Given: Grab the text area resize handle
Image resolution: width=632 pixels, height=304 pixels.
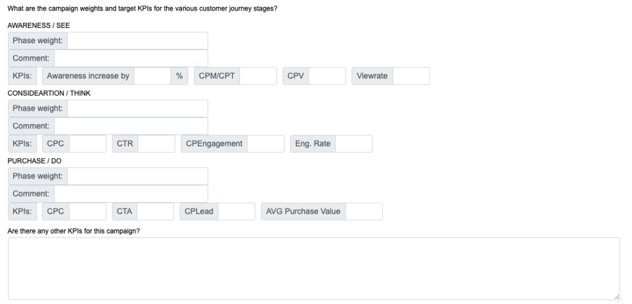Looking at the screenshot, I should [x=617, y=297].
